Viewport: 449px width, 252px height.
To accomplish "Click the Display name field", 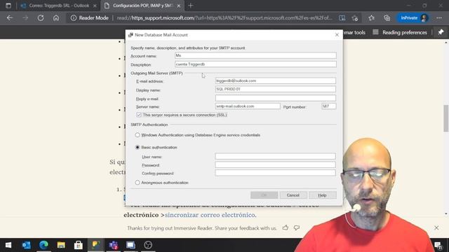I will (276, 89).
